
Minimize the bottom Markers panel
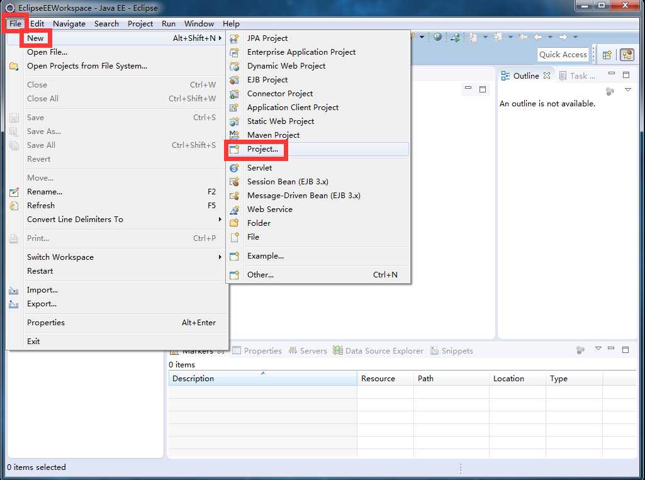611,349
